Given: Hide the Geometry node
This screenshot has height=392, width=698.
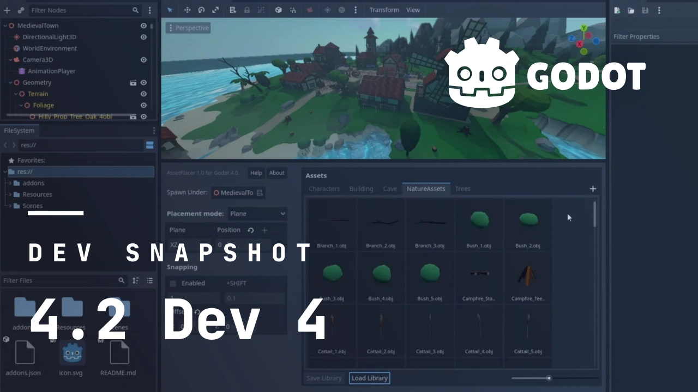Looking at the screenshot, I should pos(143,83).
